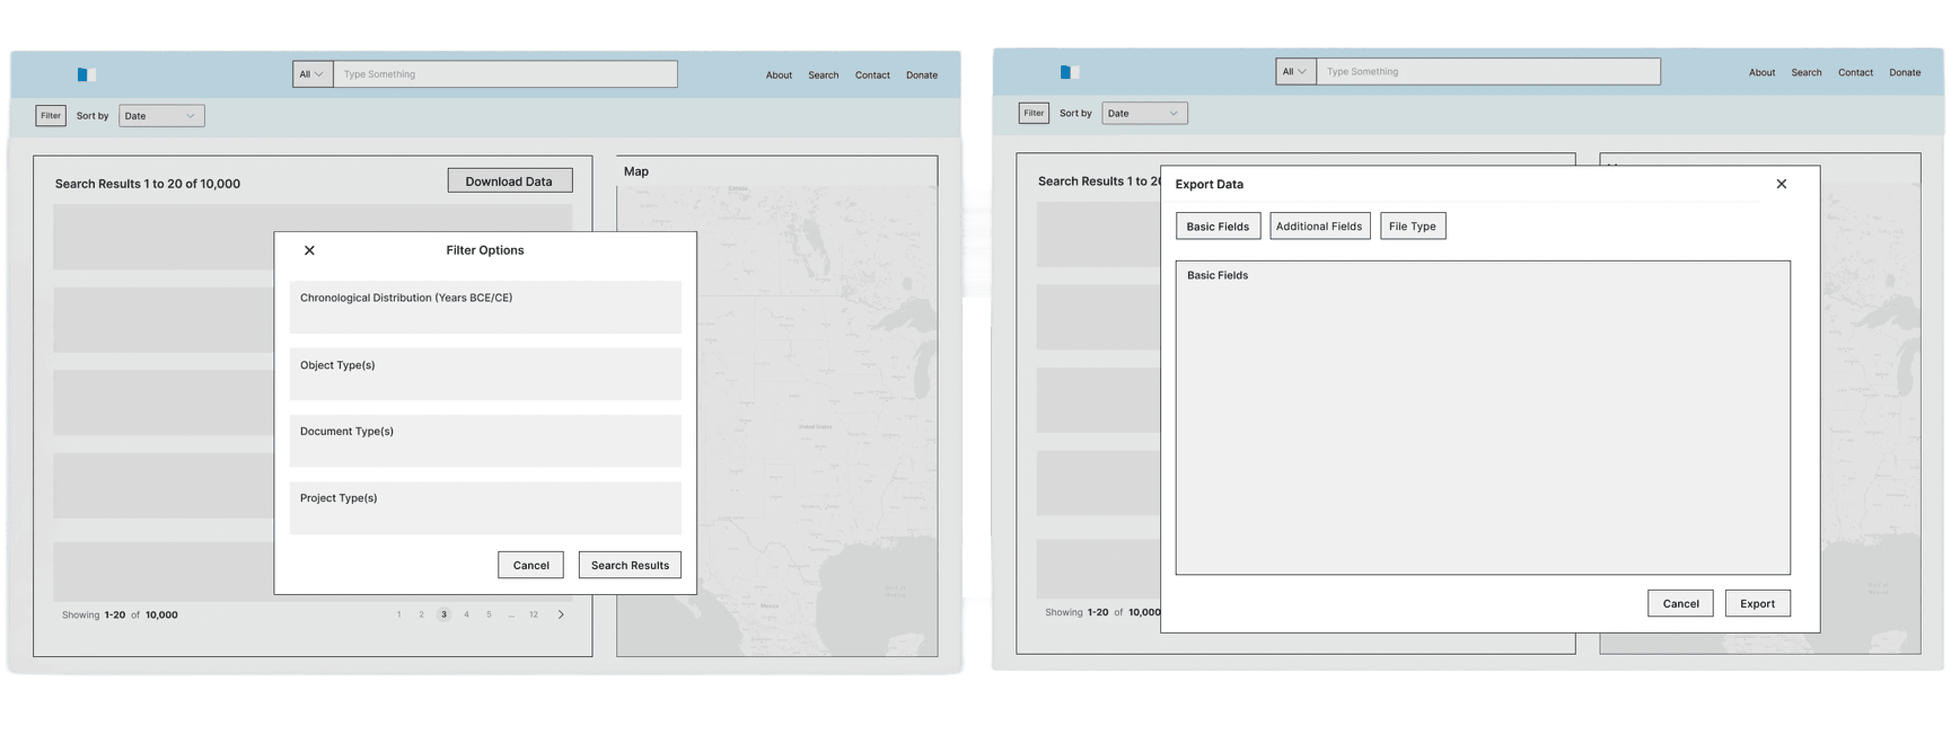Viewport: 1951px width, 735px height.
Task: Close the Filter Options dialog with X
Action: pos(309,251)
